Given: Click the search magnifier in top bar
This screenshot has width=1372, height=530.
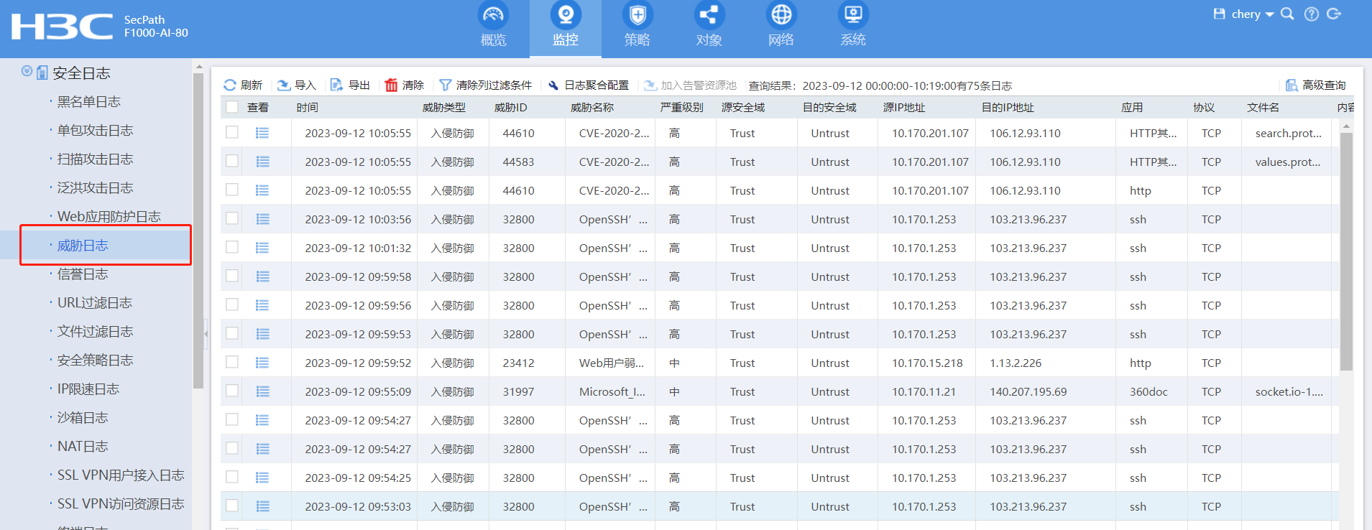Looking at the screenshot, I should click(x=1287, y=14).
